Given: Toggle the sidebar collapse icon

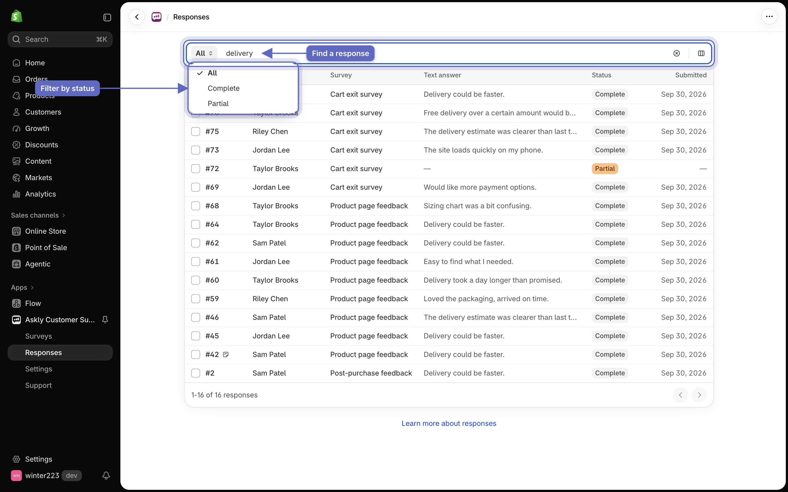Looking at the screenshot, I should pos(107,17).
